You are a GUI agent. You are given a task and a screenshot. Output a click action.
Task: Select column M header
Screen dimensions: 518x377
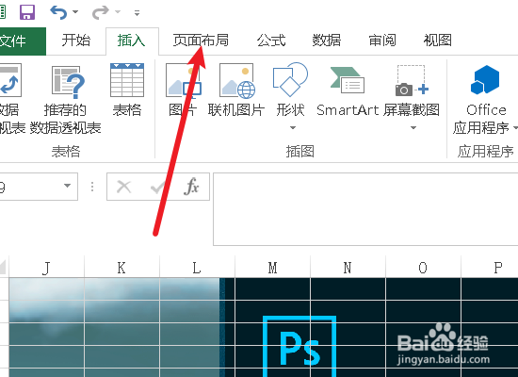click(x=272, y=268)
